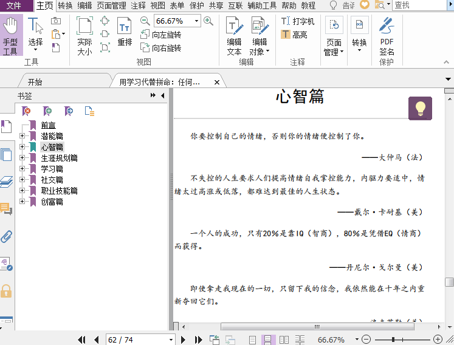This screenshot has width=454, height=345.
Task: Click the PDF Sign (PDF签名) icon
Action: (x=387, y=36)
